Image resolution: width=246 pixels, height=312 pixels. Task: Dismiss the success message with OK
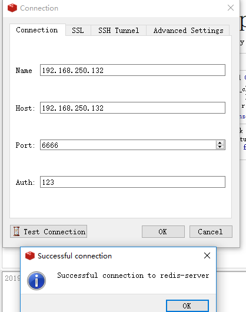(x=187, y=306)
